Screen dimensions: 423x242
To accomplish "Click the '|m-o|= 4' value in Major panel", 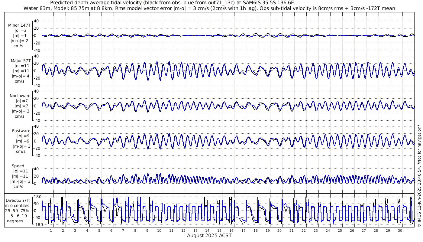I will (x=20, y=76).
